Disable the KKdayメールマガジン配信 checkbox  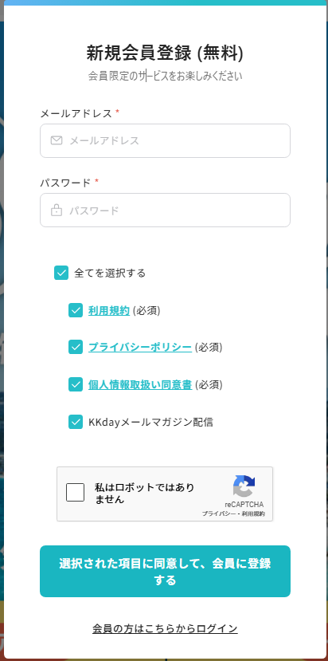(76, 422)
